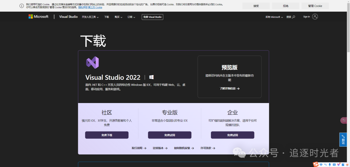This screenshot has width=350, height=167.
Task: Click the Microsoft logo
Action: [38, 17]
